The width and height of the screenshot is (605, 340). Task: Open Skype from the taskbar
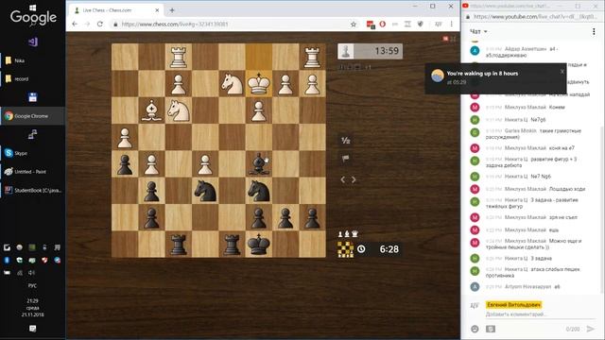point(33,153)
